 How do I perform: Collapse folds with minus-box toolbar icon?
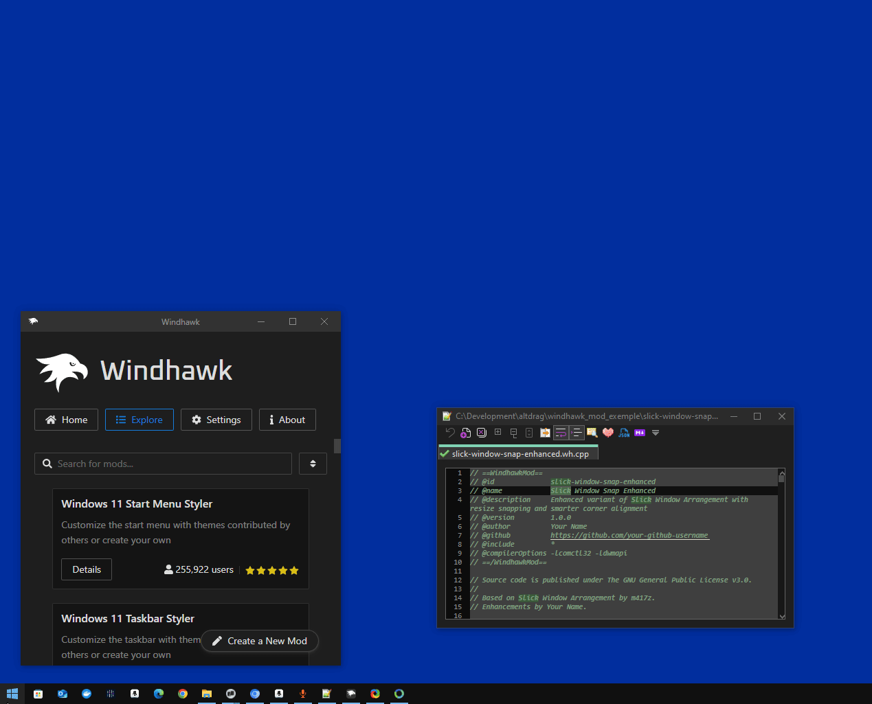(513, 433)
